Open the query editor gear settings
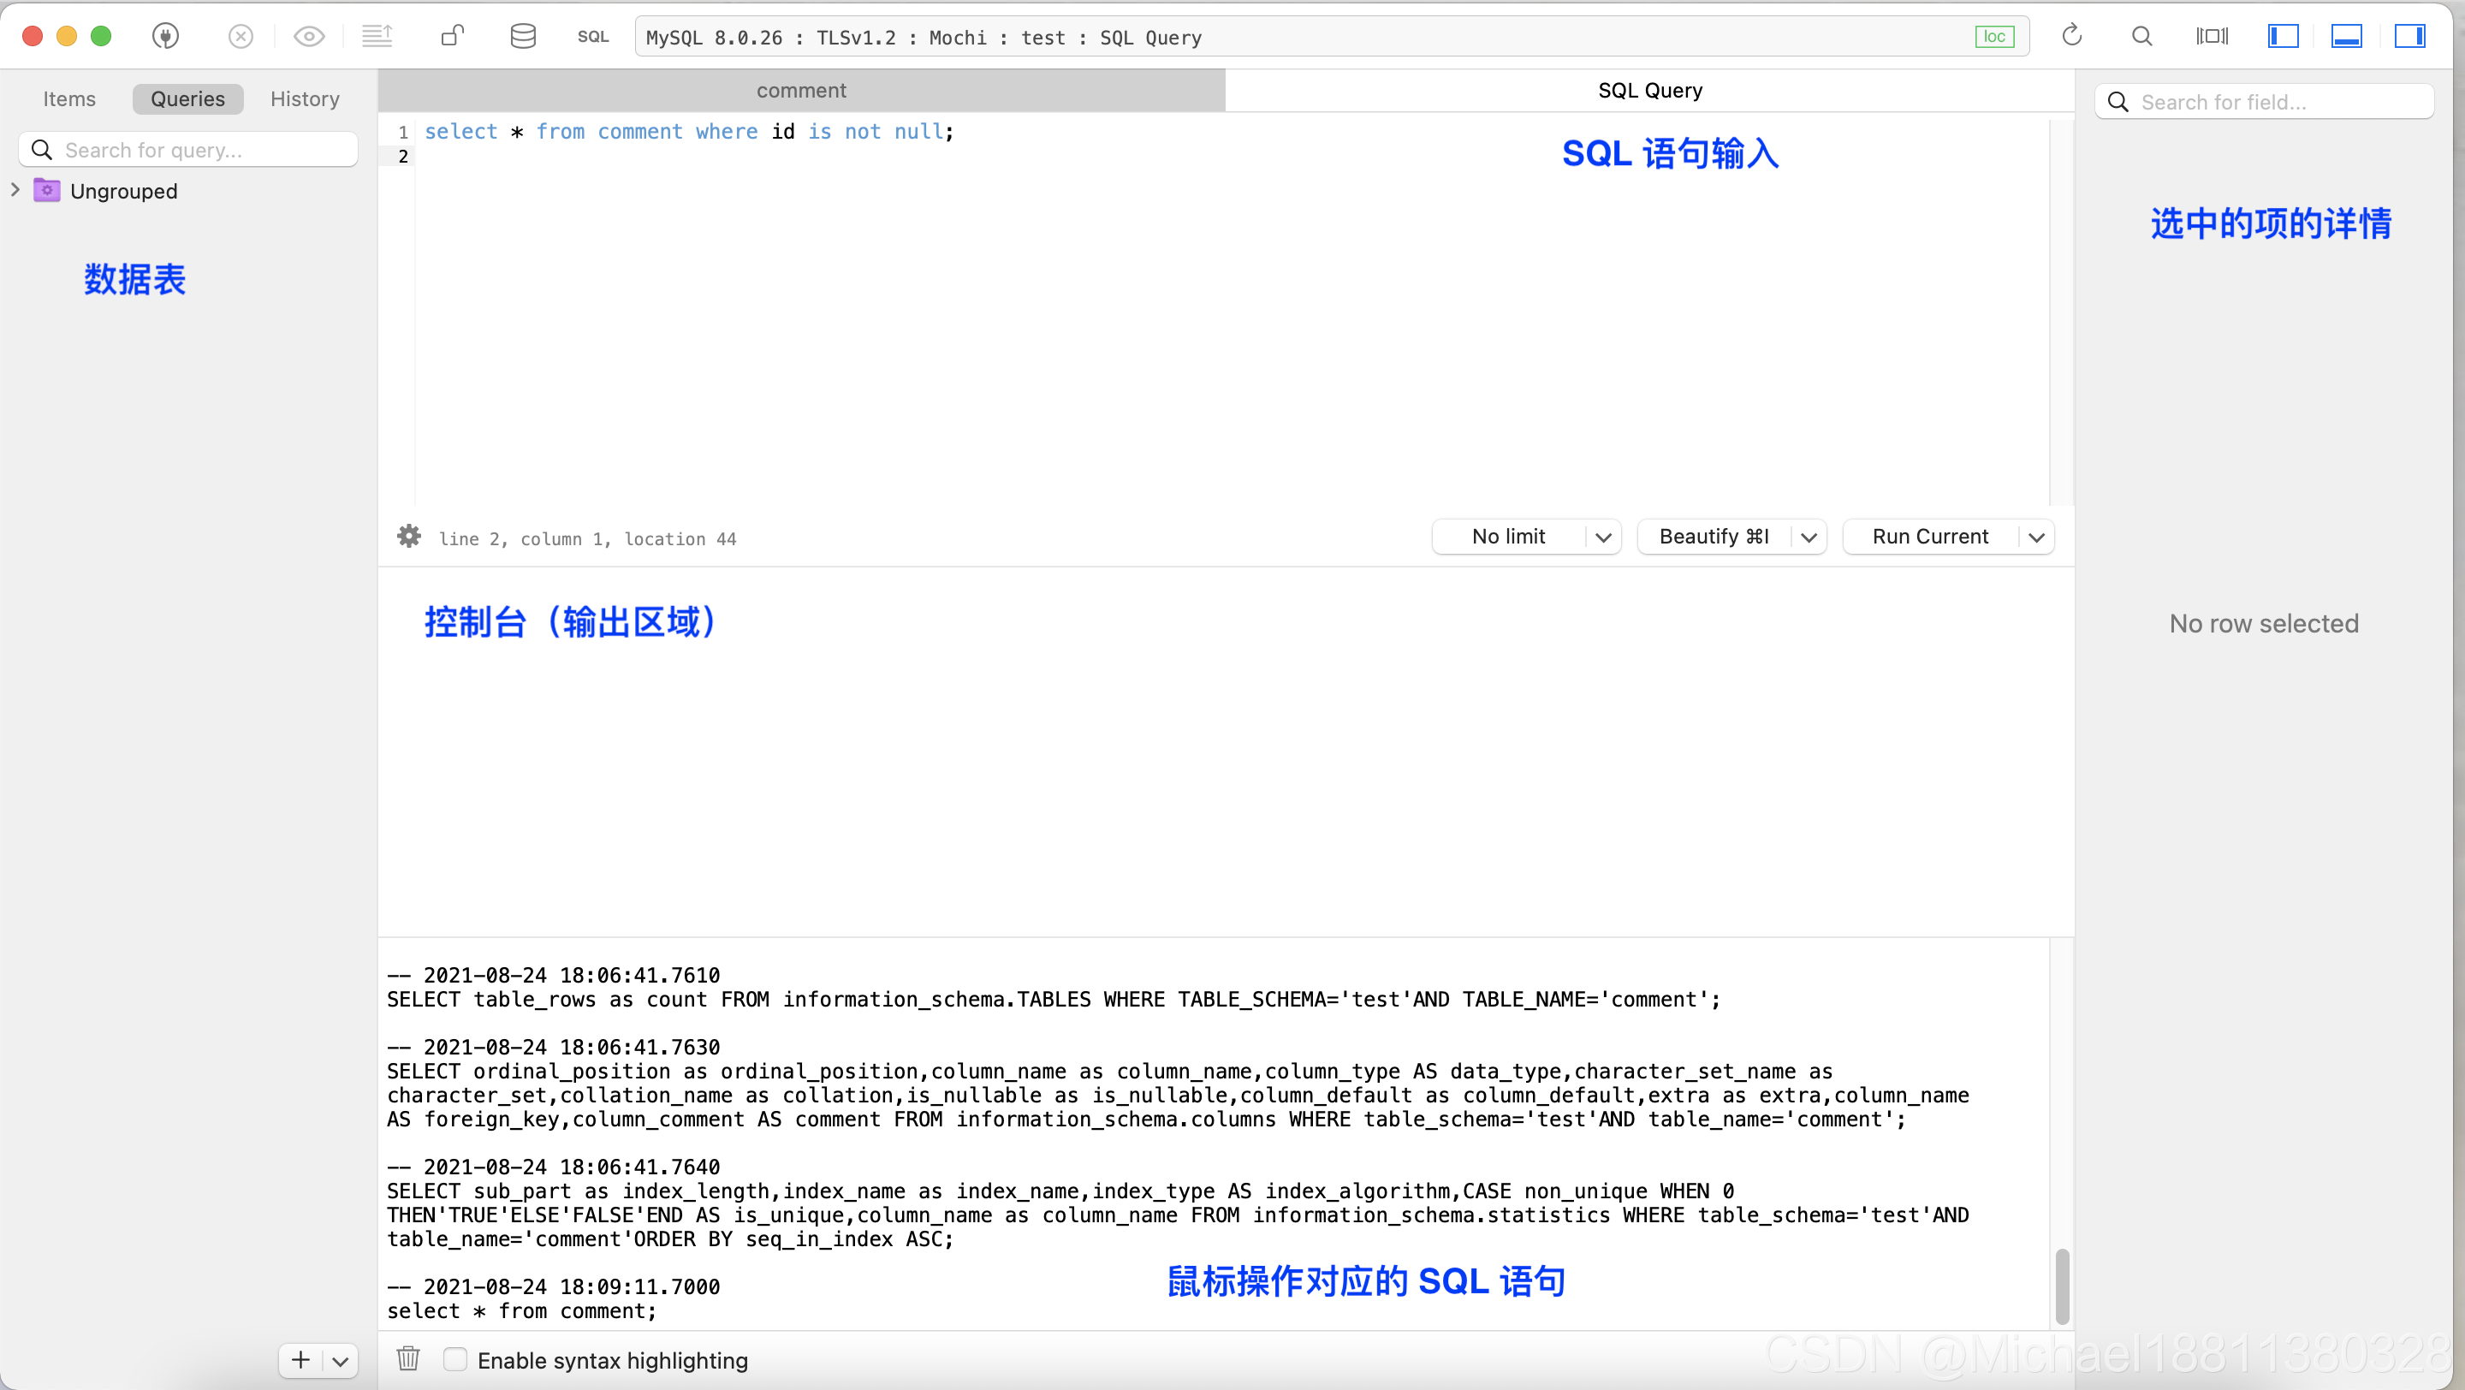The height and width of the screenshot is (1390, 2465). pyautogui.click(x=408, y=537)
